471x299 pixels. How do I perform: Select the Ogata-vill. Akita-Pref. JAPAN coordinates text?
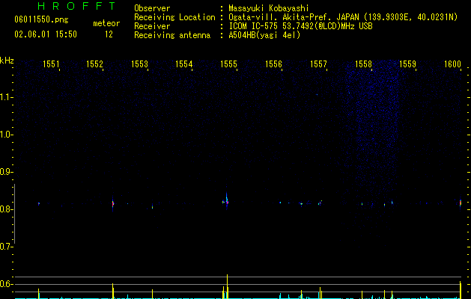(343, 17)
